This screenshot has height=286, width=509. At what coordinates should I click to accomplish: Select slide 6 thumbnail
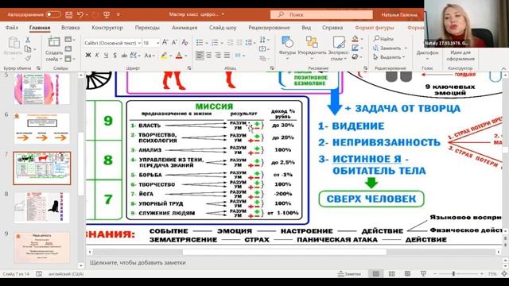(x=42, y=129)
